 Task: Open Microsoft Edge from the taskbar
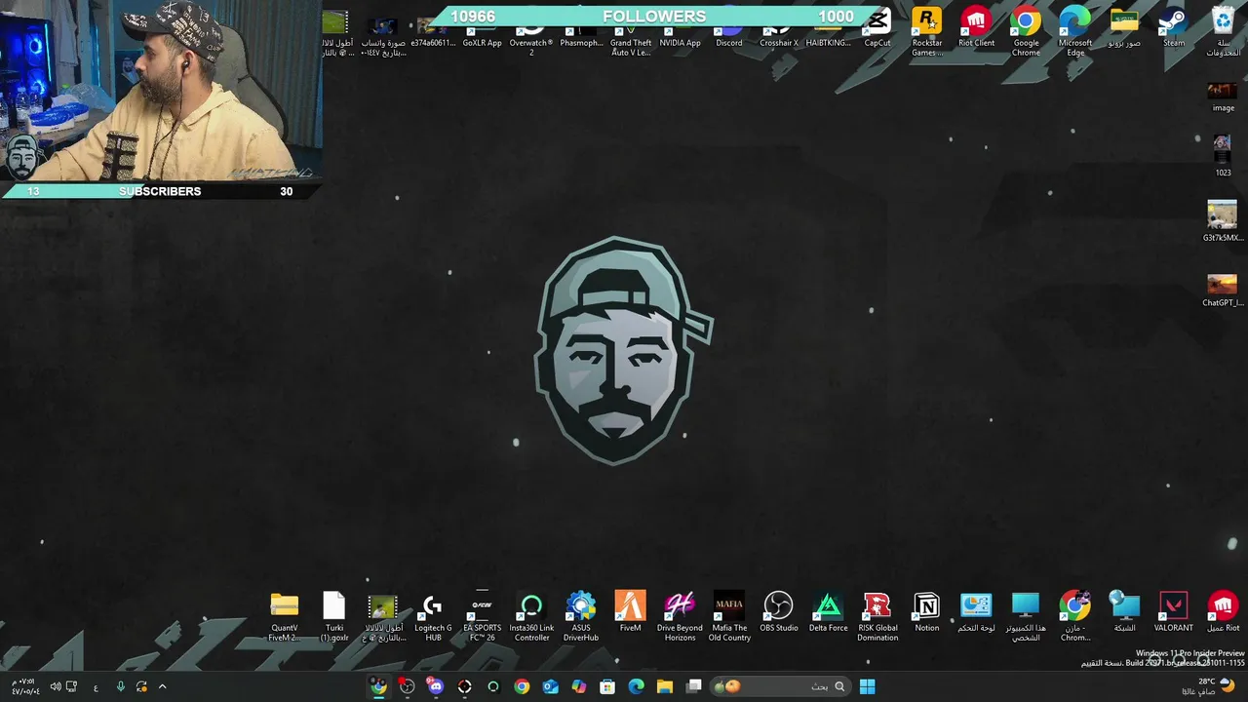(x=637, y=686)
